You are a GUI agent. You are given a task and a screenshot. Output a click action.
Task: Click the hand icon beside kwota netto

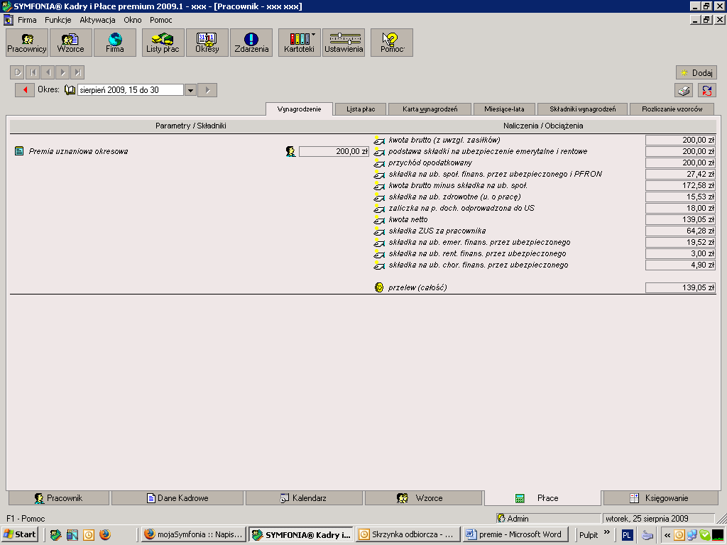[379, 220]
